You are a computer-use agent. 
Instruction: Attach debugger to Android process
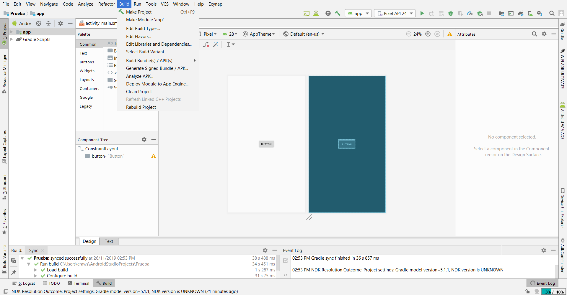[x=480, y=13]
